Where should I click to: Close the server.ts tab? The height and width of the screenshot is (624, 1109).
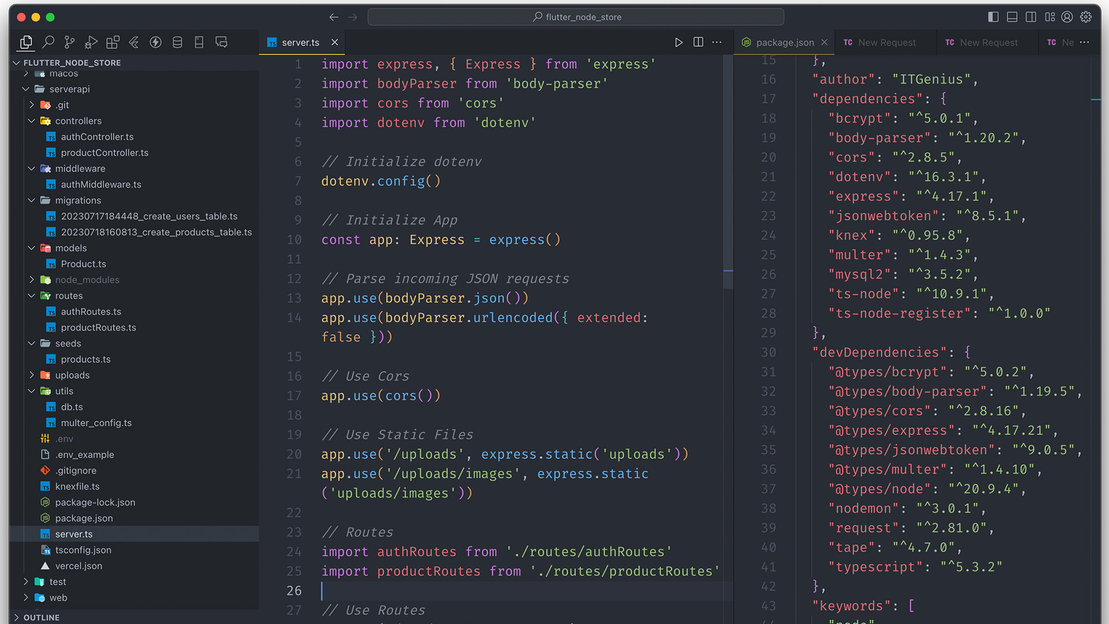click(334, 42)
